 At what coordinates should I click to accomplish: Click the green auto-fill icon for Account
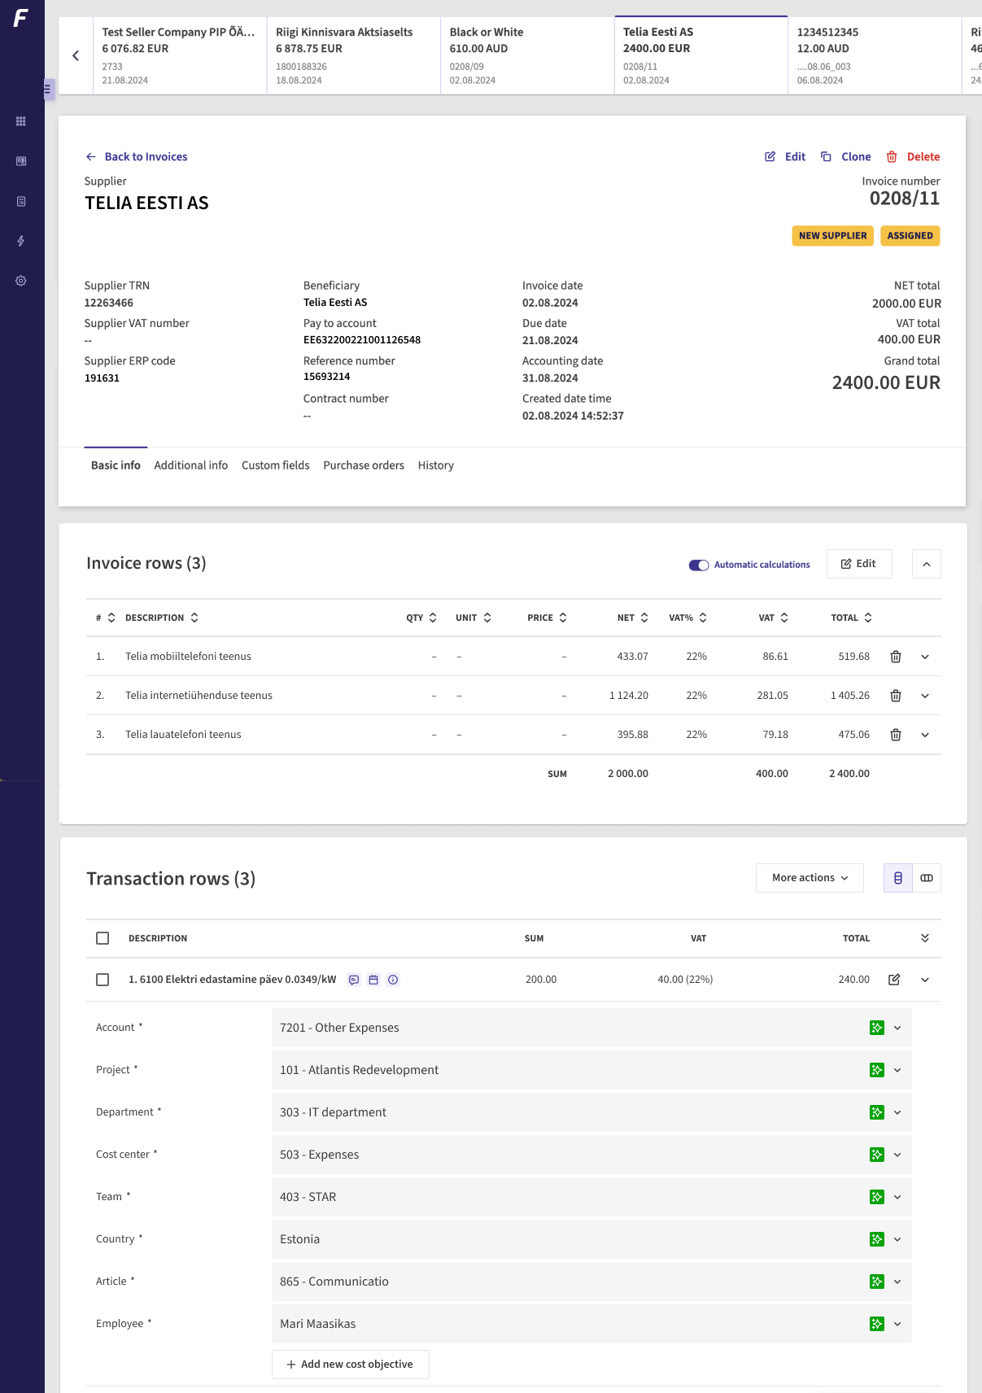(x=877, y=1028)
